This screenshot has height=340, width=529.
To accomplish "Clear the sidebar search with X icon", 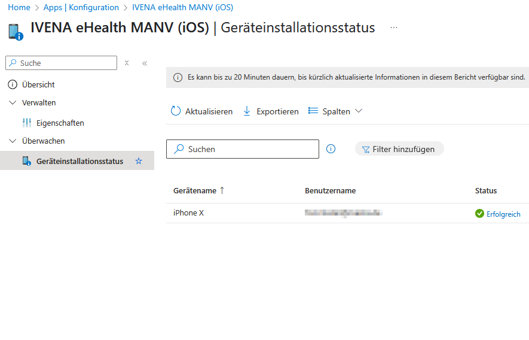I will point(127,63).
